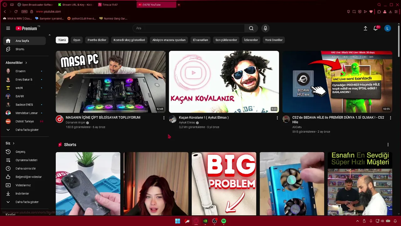
Task: Open the video upload icon
Action: 365,28
